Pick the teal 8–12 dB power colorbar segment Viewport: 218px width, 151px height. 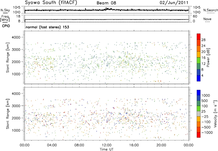pos(199,67)
